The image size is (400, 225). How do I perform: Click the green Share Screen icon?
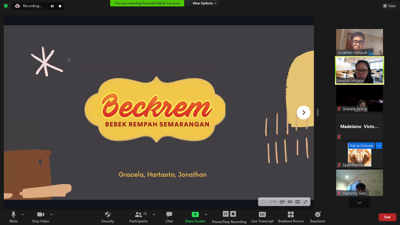(x=195, y=215)
